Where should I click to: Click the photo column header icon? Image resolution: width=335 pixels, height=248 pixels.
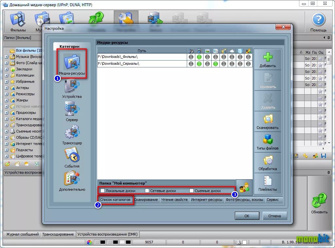tap(207, 51)
